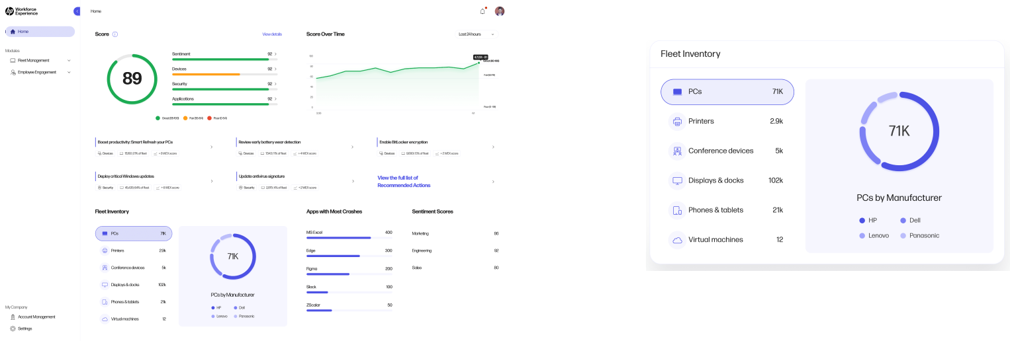Screen dimensions: 1010x341
Task: Open the Last 24 hours dropdown
Action: coord(477,34)
